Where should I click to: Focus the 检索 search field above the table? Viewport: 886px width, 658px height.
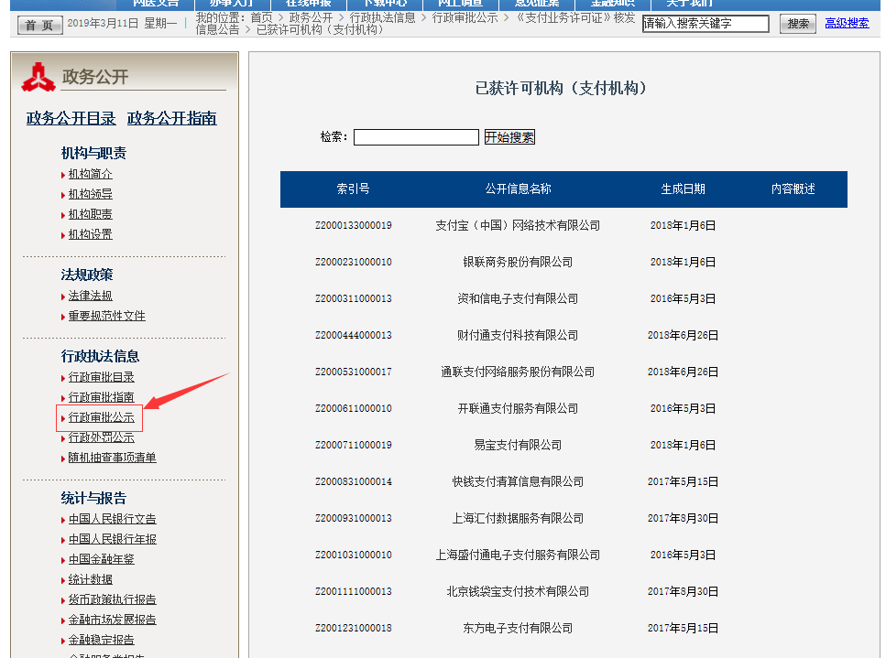click(x=417, y=137)
